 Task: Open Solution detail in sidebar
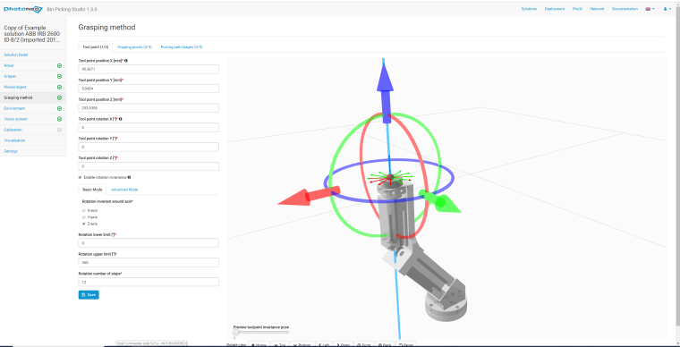click(x=33, y=55)
